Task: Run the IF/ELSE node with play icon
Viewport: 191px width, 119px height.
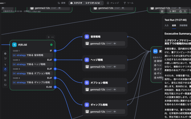Action: [49, 37]
